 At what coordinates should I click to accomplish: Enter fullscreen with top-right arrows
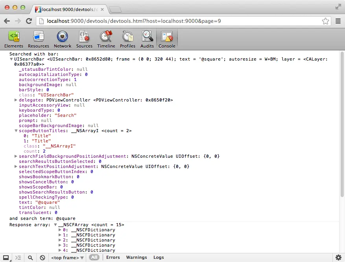338,7
